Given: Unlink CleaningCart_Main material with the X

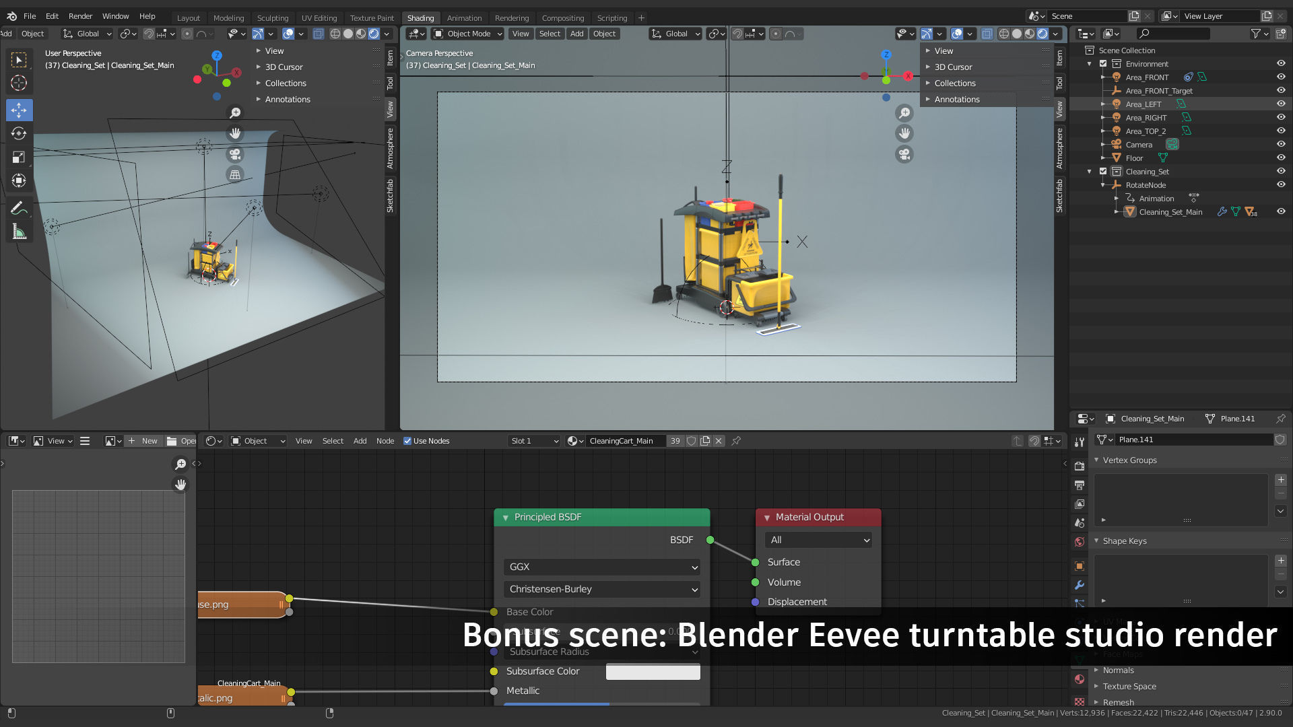Looking at the screenshot, I should pyautogui.click(x=719, y=441).
